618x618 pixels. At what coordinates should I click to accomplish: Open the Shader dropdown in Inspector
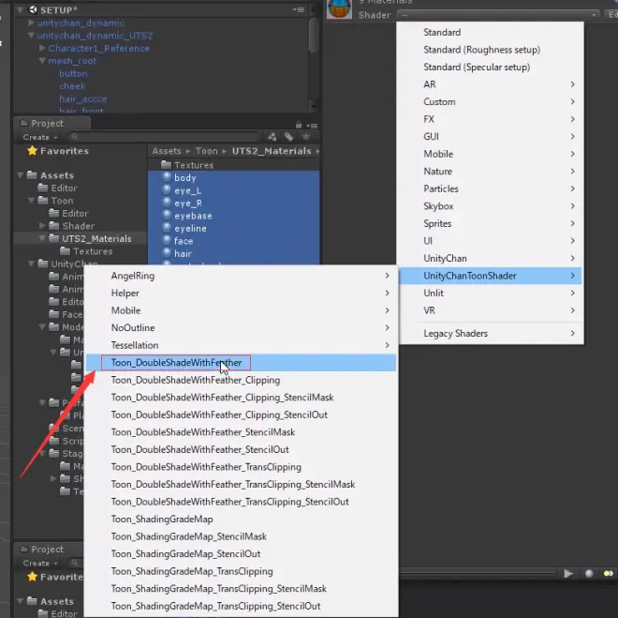[x=498, y=15]
